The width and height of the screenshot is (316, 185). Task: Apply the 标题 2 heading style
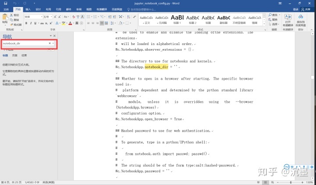point(193,20)
